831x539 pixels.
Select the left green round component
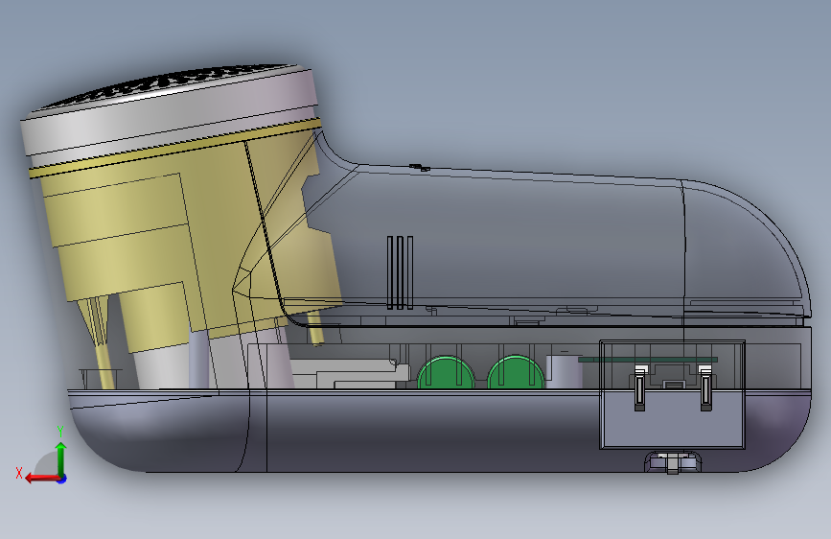click(446, 373)
